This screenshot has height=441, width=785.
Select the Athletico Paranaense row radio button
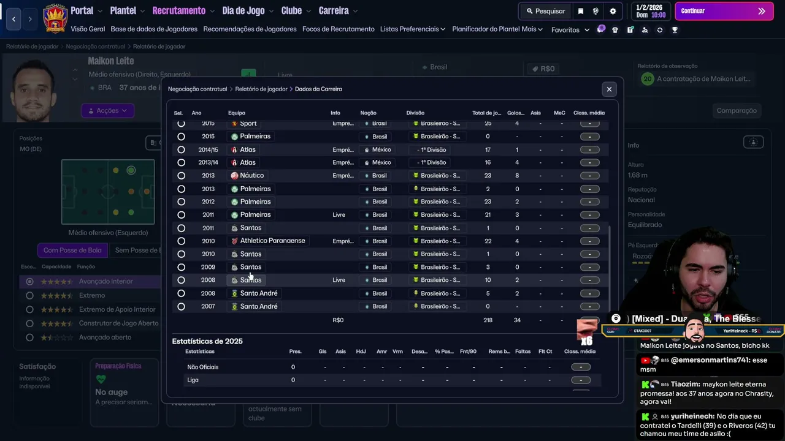(181, 241)
